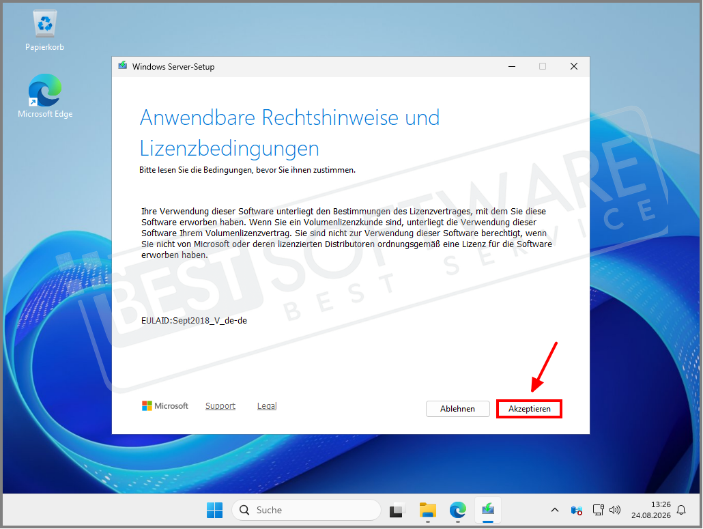Click the Ablehnen button
This screenshot has height=529, width=703.
457,409
